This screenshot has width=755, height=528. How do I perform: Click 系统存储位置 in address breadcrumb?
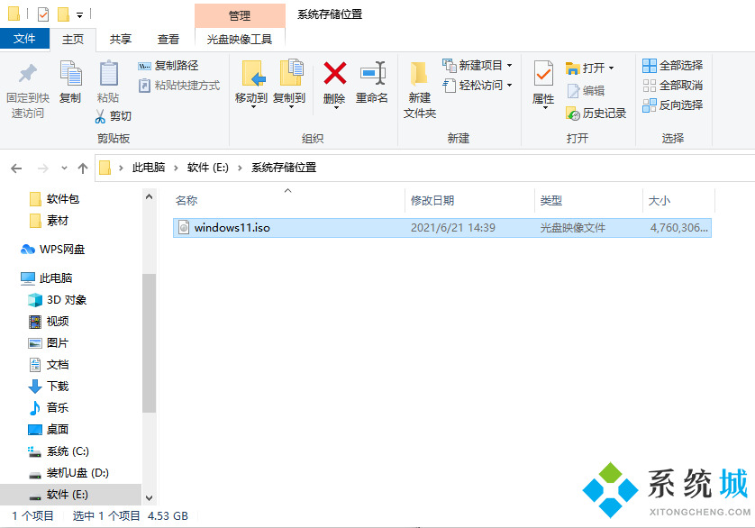click(x=284, y=168)
